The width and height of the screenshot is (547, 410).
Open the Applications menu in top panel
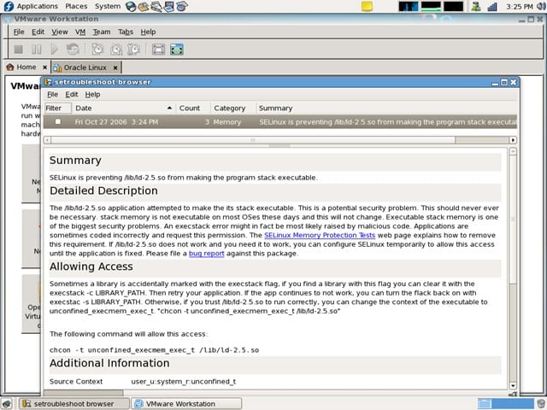[x=38, y=6]
